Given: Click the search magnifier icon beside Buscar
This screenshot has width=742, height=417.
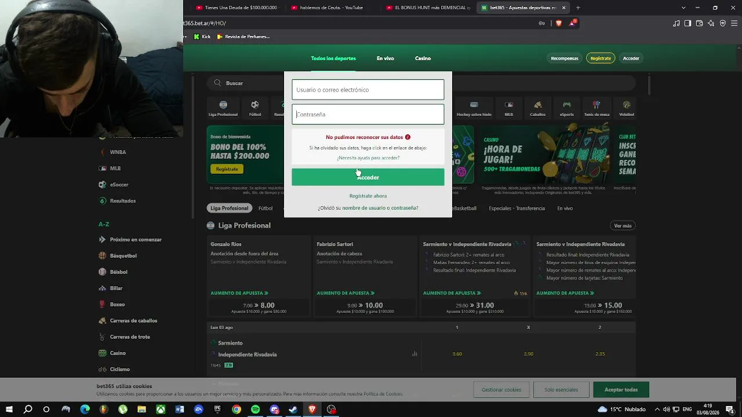Looking at the screenshot, I should 218,83.
